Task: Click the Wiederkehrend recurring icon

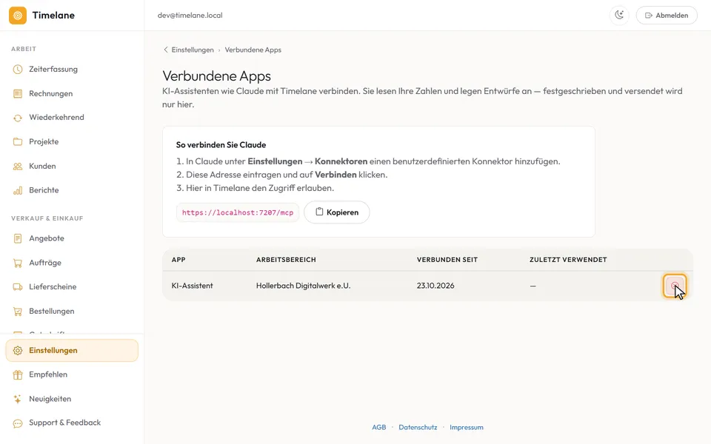Action: (18, 118)
